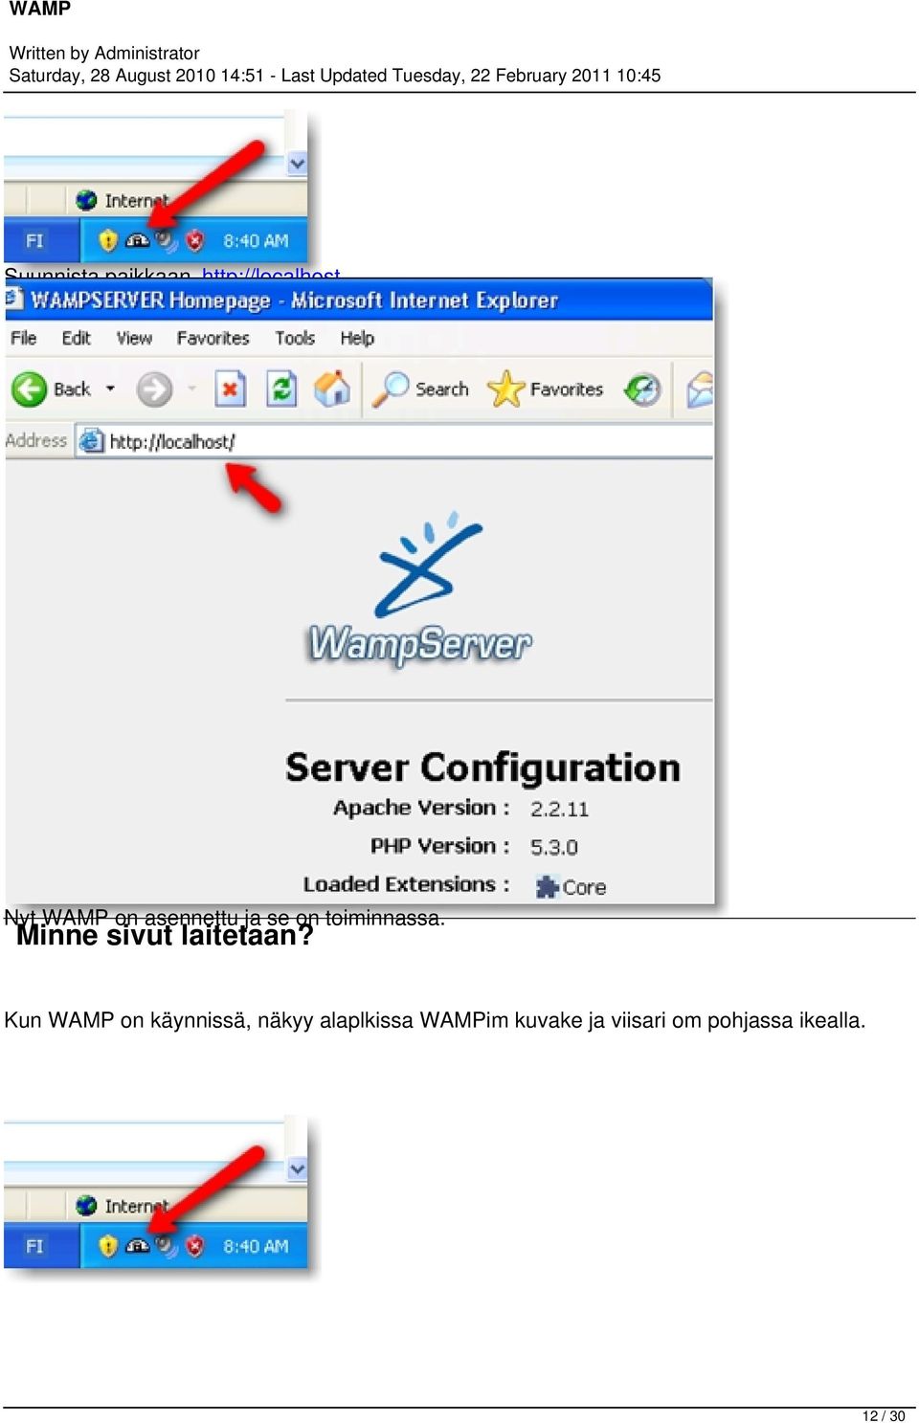Open the Favorites menu in the menu bar
Image resolution: width=919 pixels, height=1423 pixels.
click(x=213, y=338)
